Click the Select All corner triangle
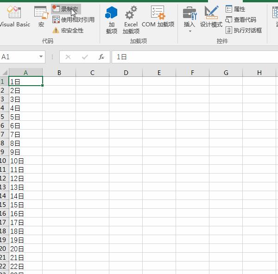This screenshot has height=274, width=278. [x=5, y=72]
